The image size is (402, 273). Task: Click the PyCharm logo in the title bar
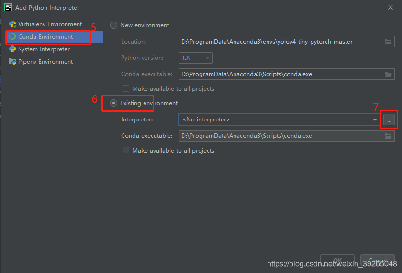tap(8, 7)
